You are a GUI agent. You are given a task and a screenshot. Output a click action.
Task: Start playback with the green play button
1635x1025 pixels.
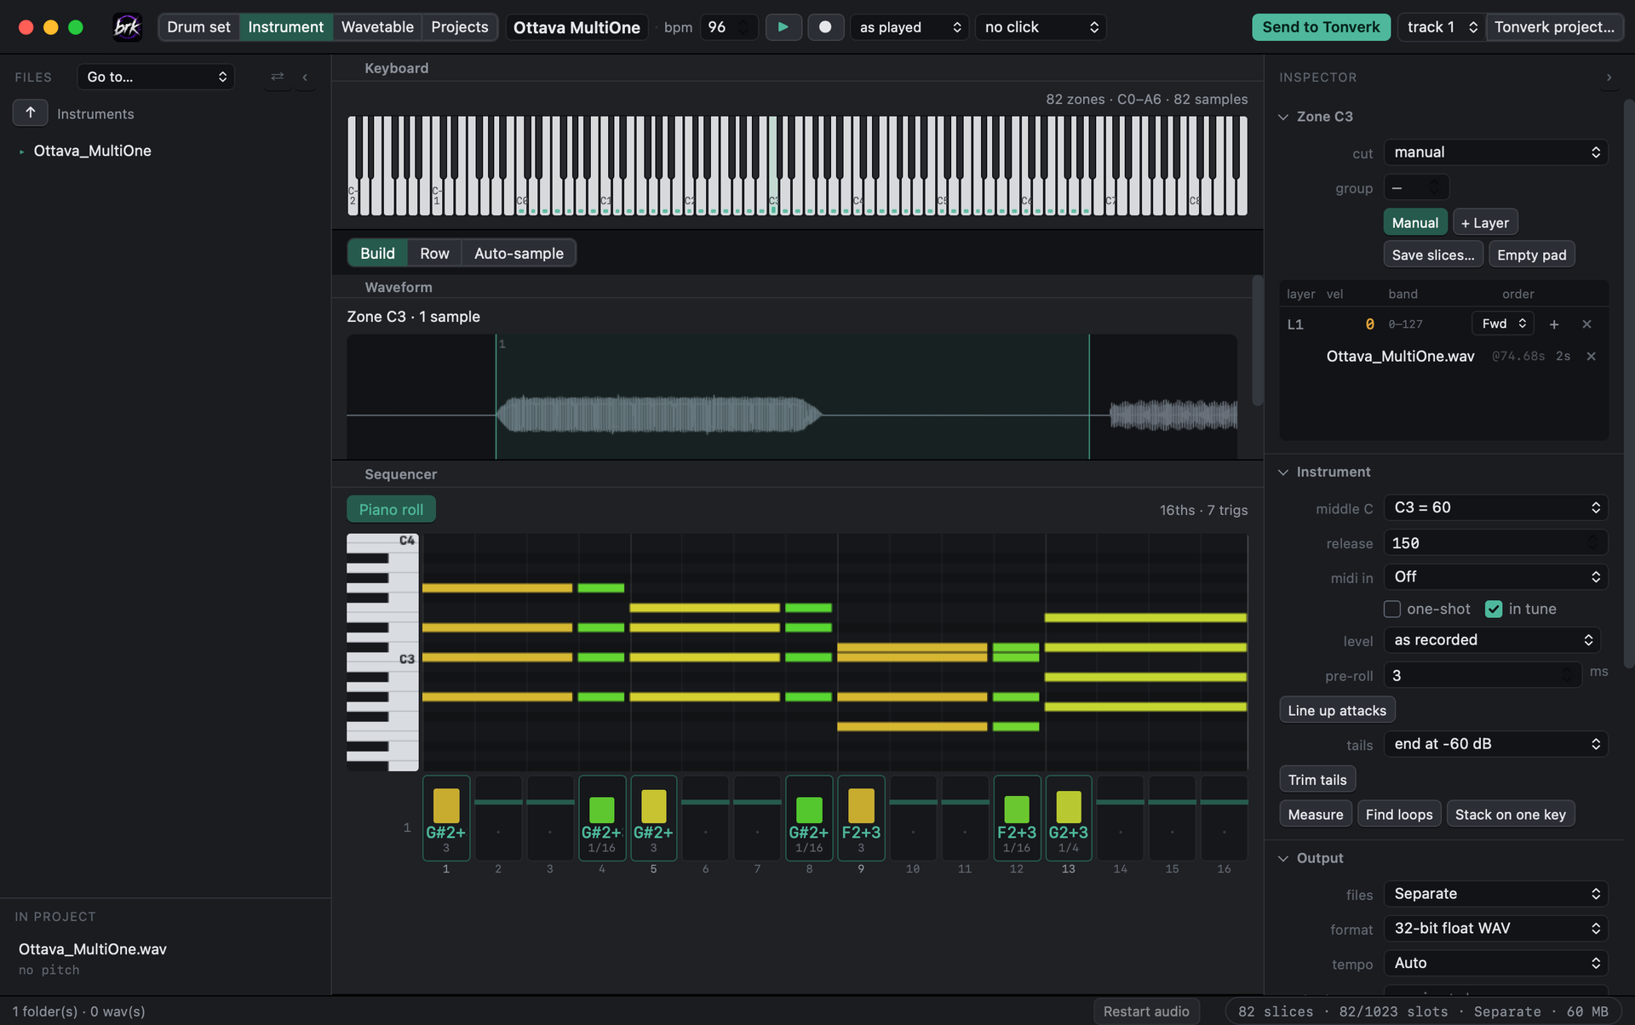tap(783, 27)
